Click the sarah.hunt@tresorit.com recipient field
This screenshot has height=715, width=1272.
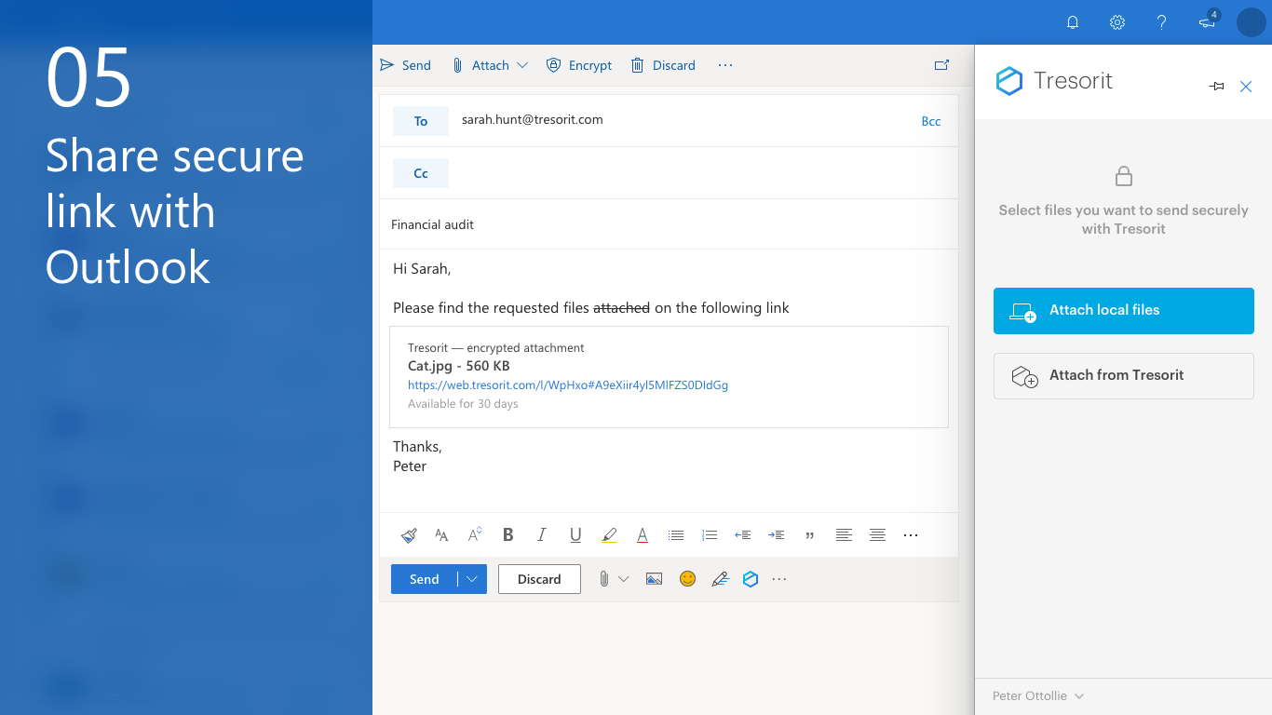coord(532,119)
